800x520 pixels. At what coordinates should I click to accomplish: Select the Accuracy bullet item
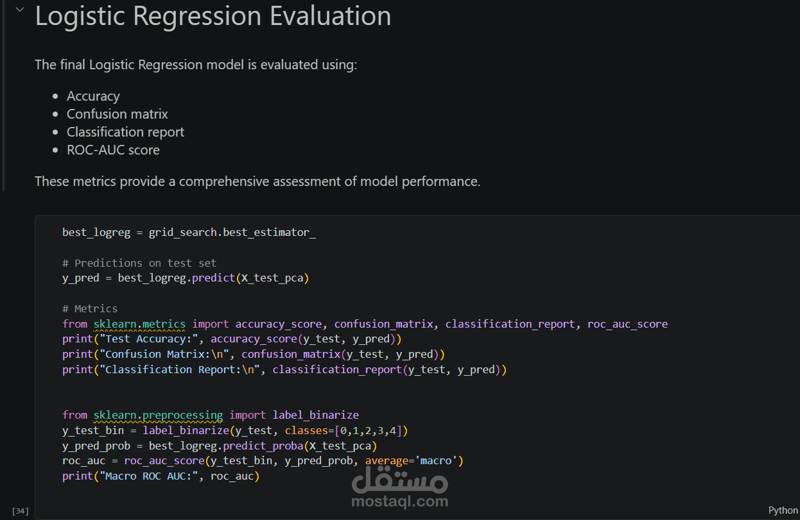tap(93, 96)
